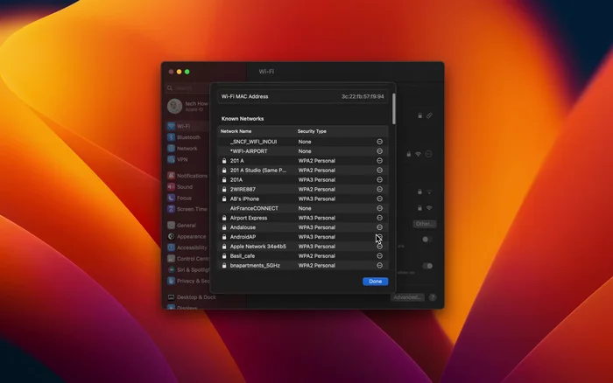Click the help question mark button
The image size is (613, 383).
tap(433, 297)
